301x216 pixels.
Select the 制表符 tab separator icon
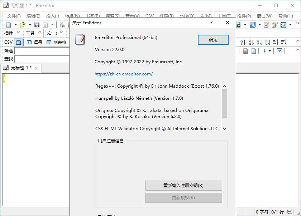click(x=48, y=42)
